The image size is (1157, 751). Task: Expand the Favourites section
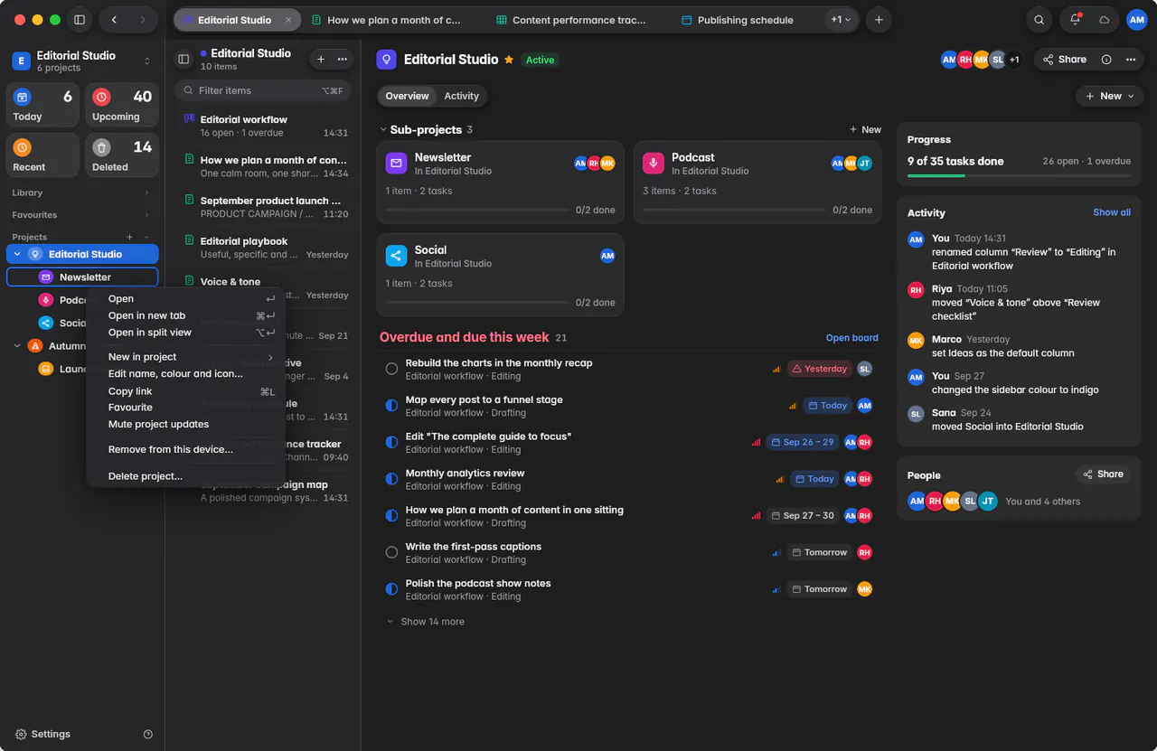(x=146, y=215)
